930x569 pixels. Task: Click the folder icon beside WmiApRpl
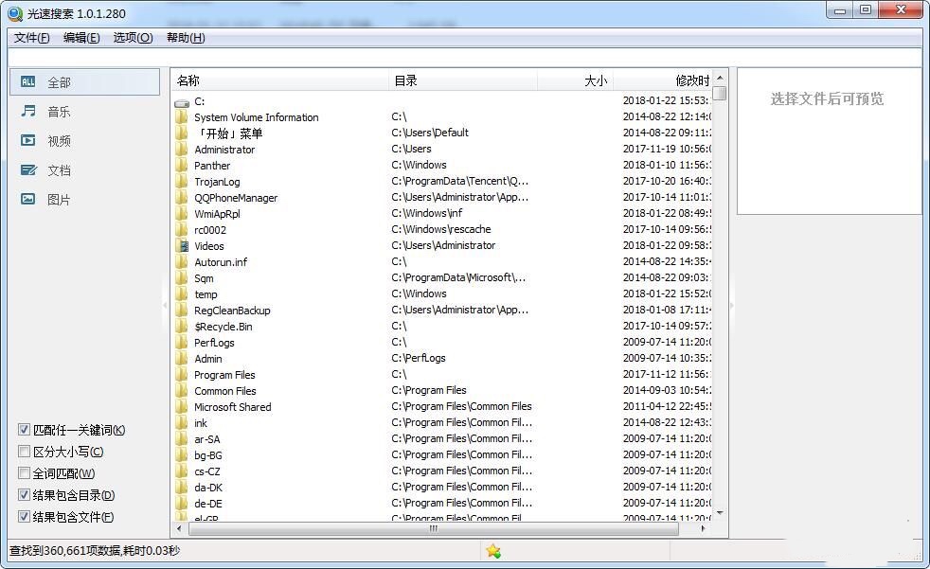[x=182, y=214]
